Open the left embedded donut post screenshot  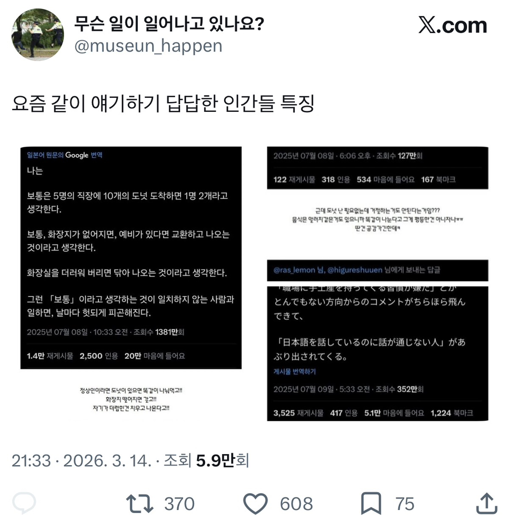pyautogui.click(x=131, y=258)
